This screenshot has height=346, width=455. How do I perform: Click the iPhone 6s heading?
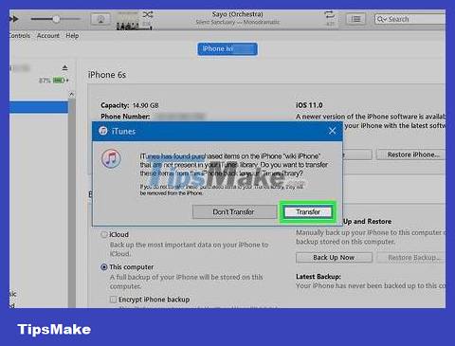coord(107,75)
